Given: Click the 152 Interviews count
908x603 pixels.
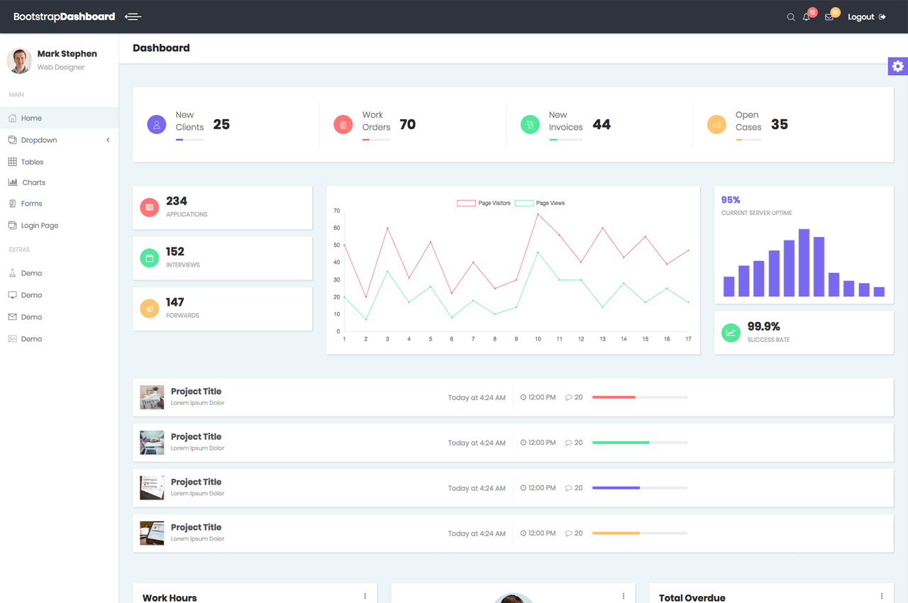Looking at the screenshot, I should (x=175, y=252).
